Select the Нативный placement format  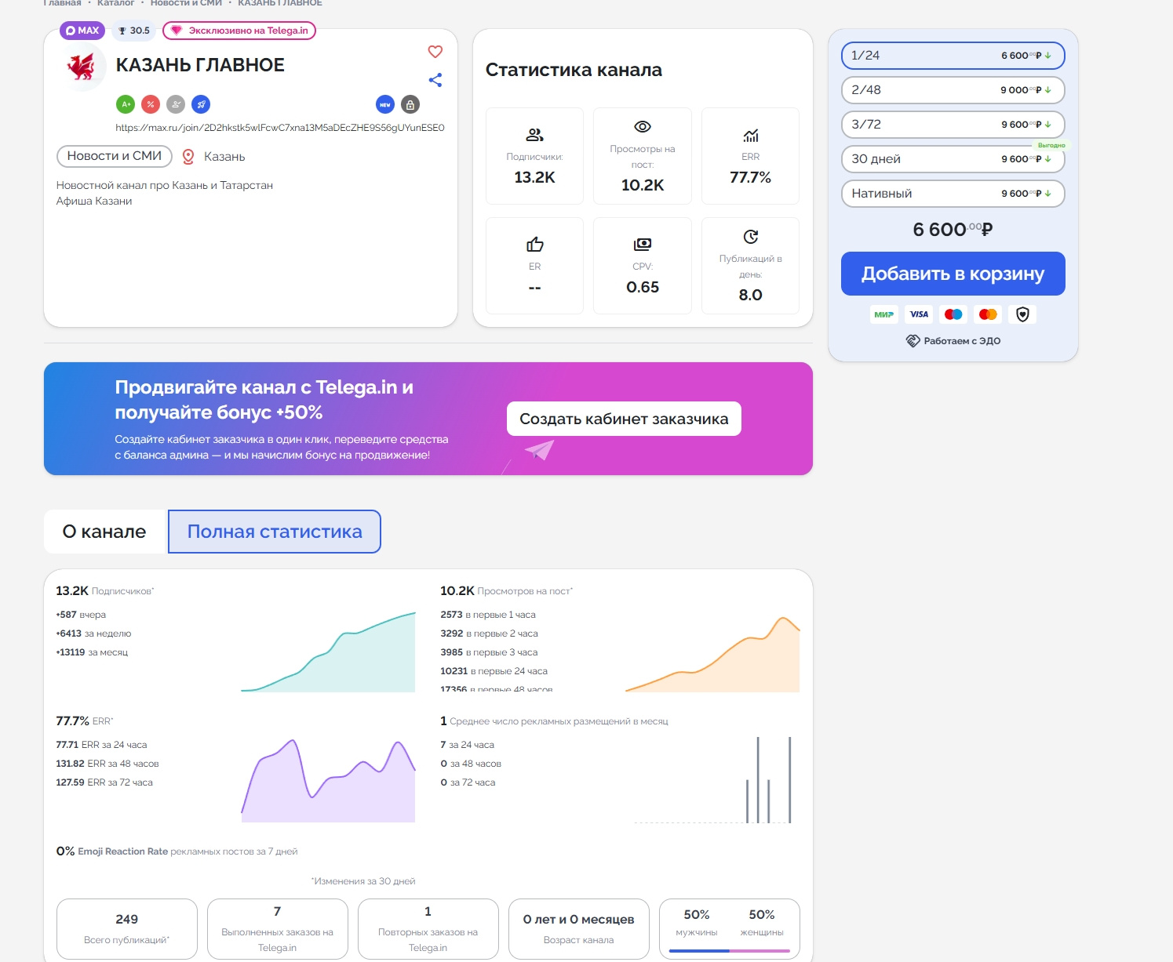click(x=953, y=194)
